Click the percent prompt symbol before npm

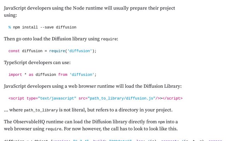10,27
